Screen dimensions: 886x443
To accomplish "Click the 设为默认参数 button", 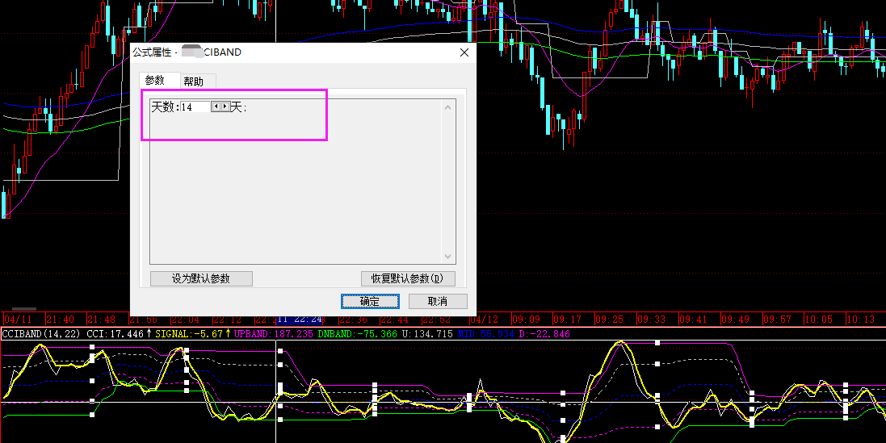I will pyautogui.click(x=201, y=278).
